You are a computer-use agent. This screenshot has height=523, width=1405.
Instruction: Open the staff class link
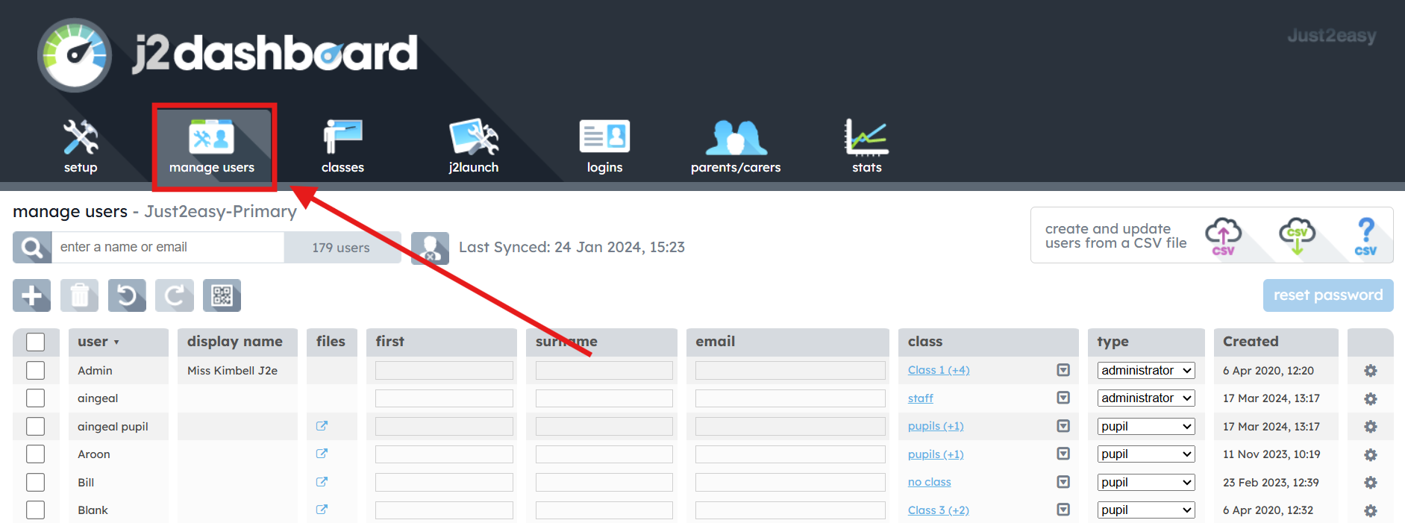[920, 398]
